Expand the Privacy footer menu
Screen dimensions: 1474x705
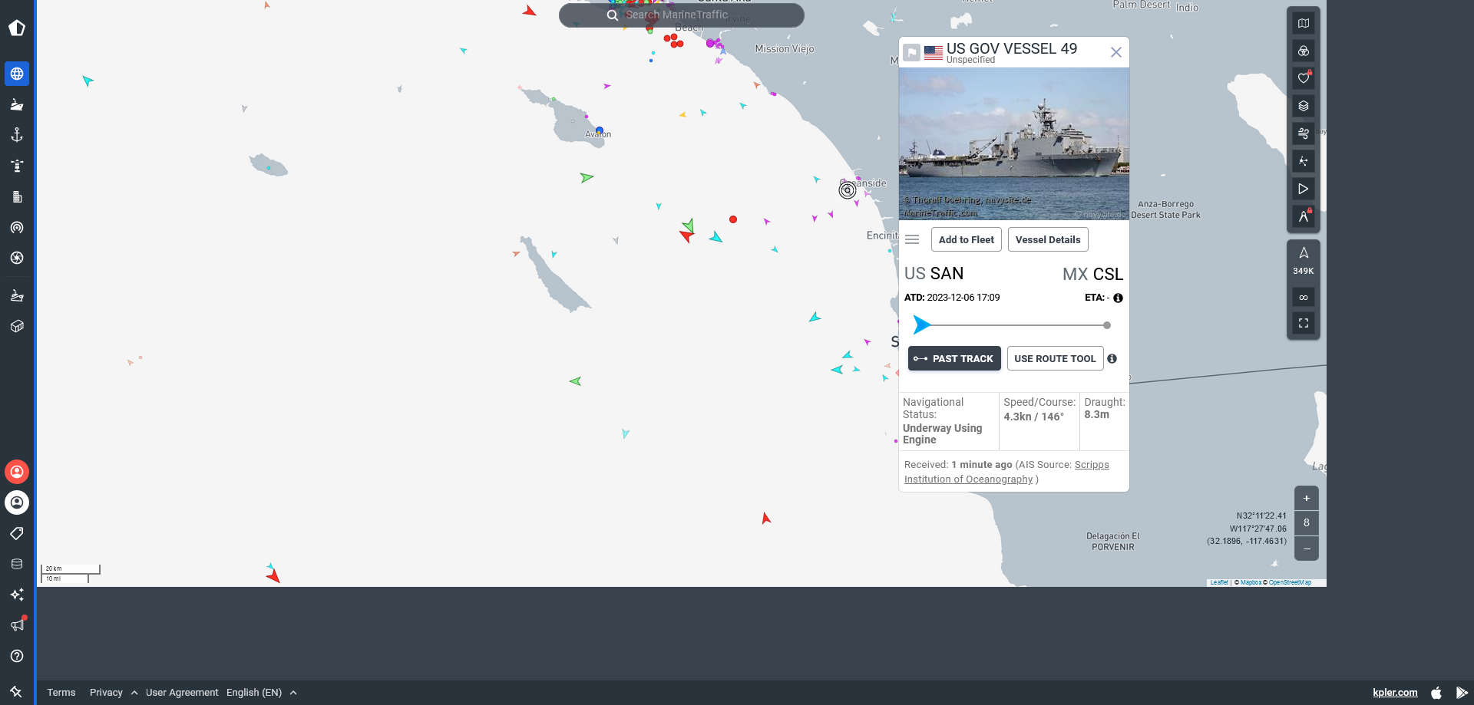pos(114,692)
